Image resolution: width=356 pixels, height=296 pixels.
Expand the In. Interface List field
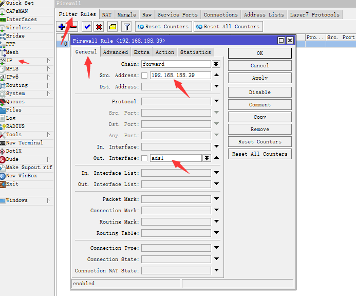[217, 173]
